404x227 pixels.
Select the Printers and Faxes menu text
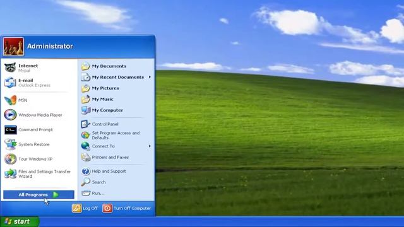(x=110, y=157)
